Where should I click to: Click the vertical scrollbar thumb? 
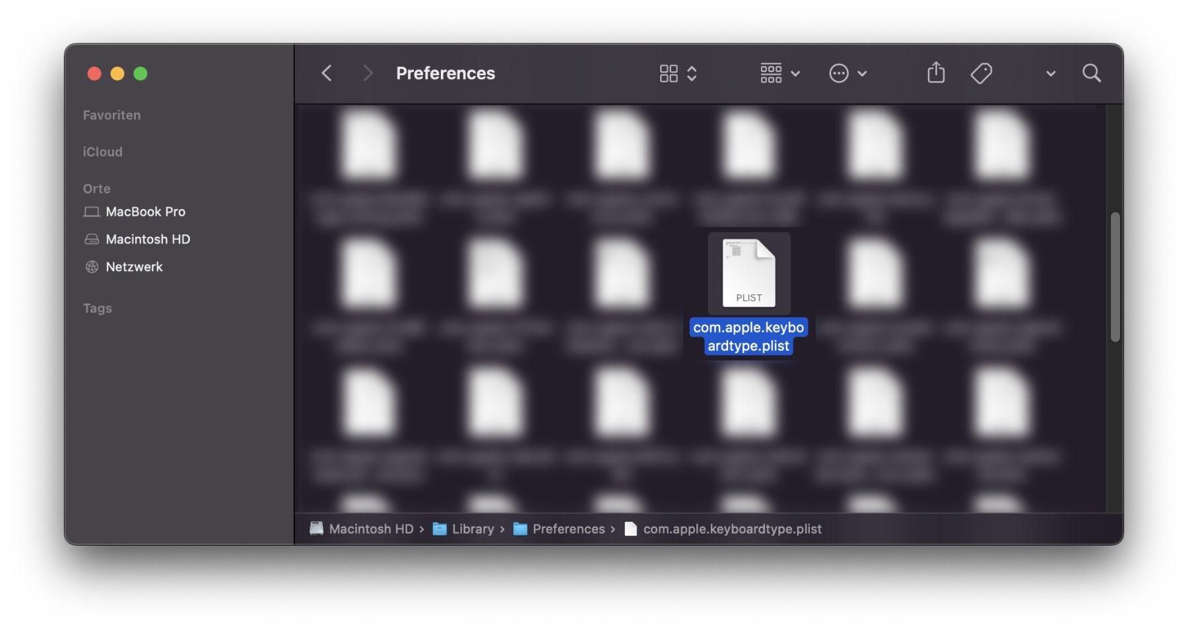click(1115, 277)
